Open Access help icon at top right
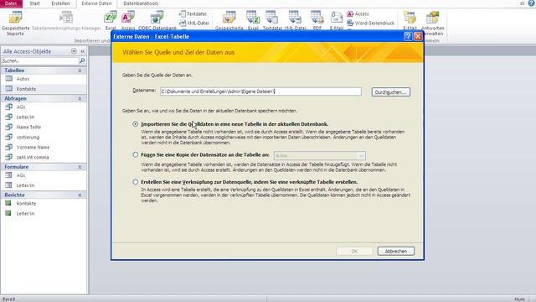This screenshot has height=302, width=536. tap(531, 3)
